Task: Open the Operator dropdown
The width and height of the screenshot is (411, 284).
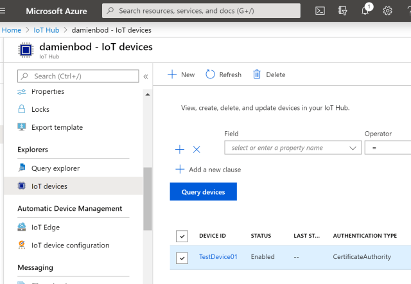Action: click(387, 148)
